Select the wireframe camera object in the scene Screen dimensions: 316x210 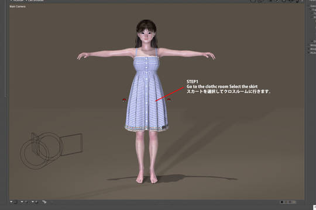pos(51,150)
